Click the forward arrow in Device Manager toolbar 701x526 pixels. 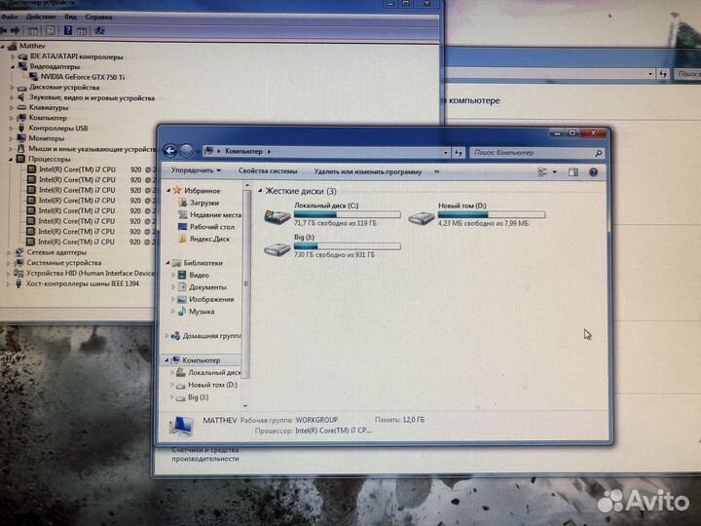pyautogui.click(x=16, y=30)
